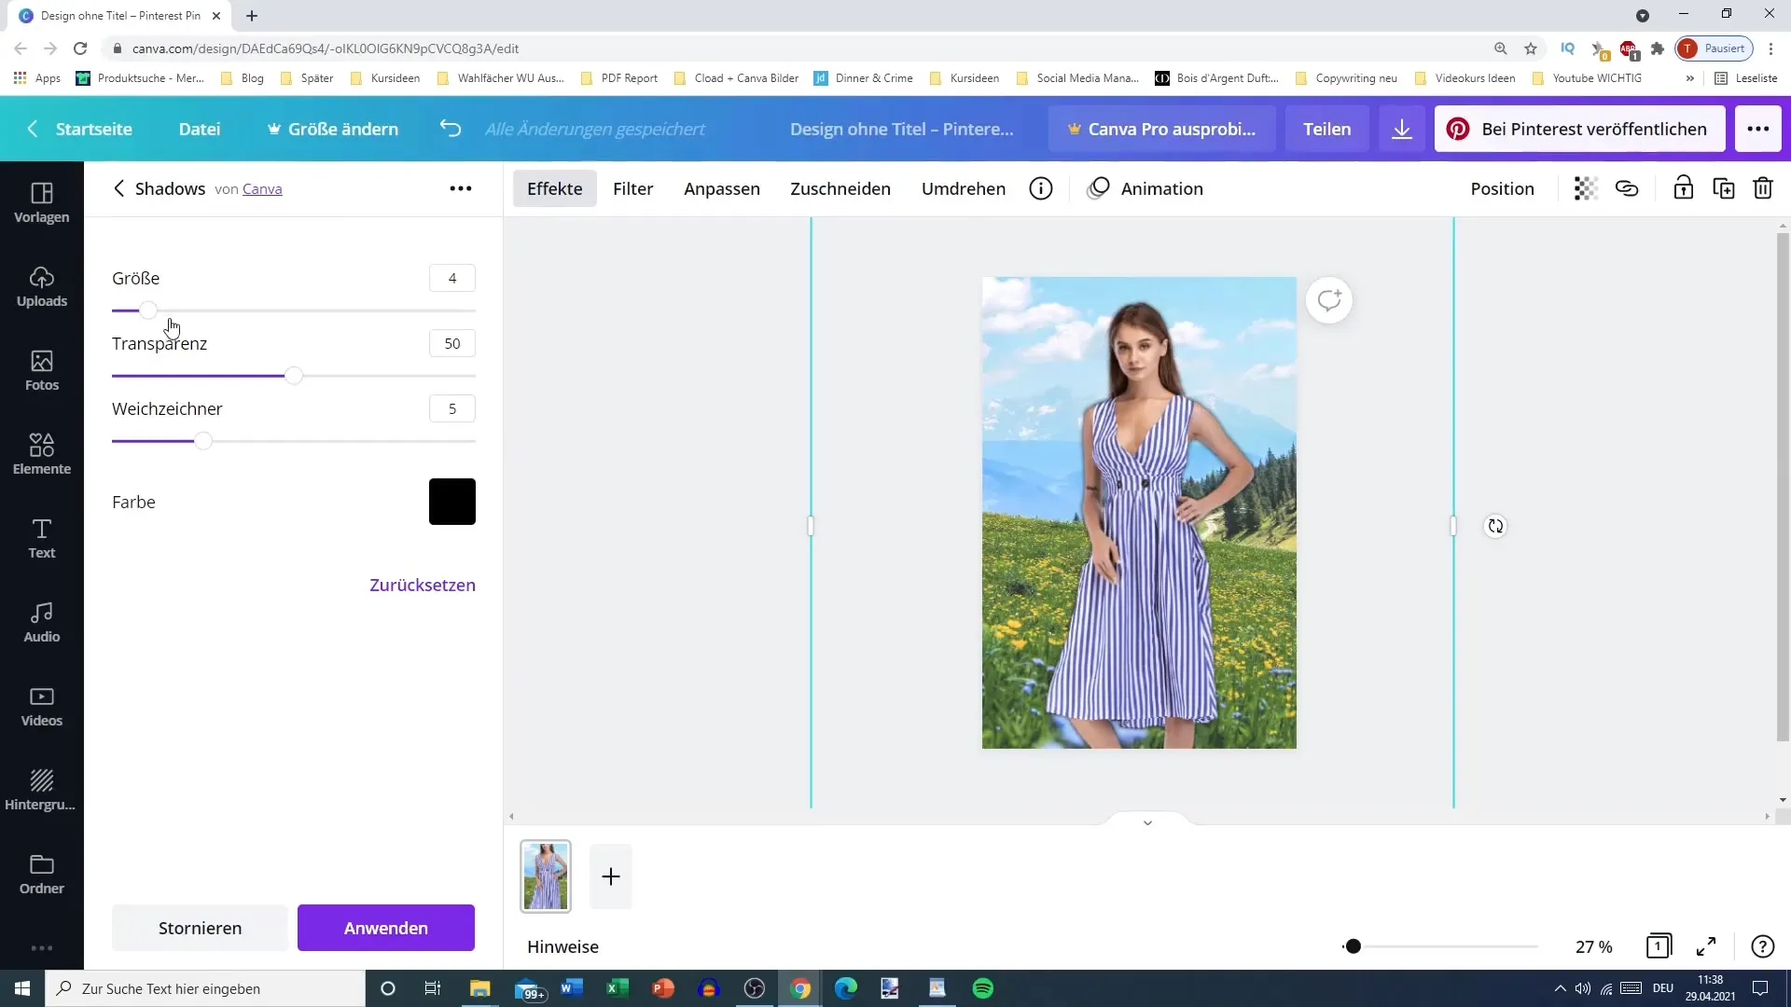The height and width of the screenshot is (1007, 1791).
Task: Click the Stornieren cancel button
Action: (200, 928)
